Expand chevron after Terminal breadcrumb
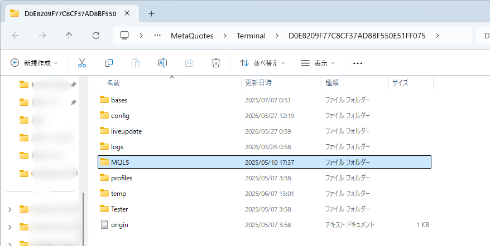 [x=277, y=36]
